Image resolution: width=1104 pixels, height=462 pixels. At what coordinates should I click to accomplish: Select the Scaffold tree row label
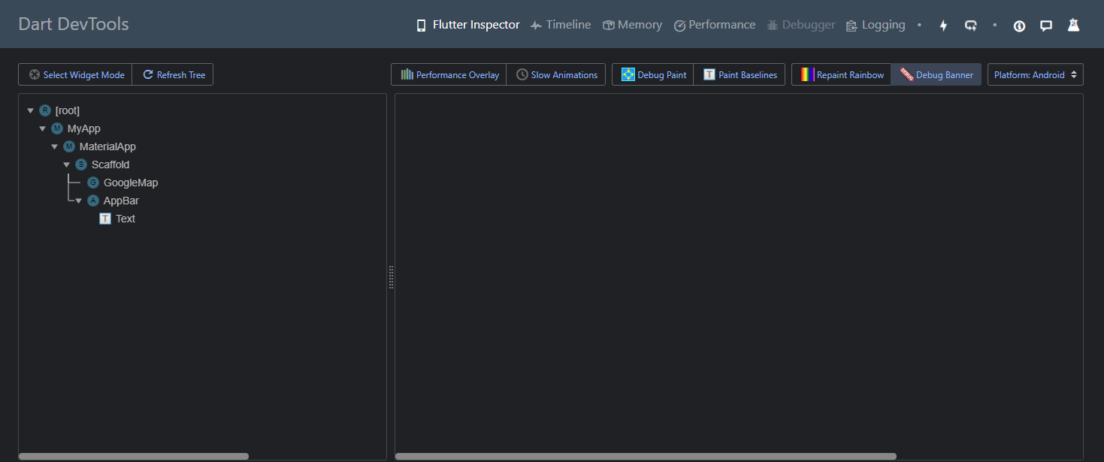click(110, 165)
